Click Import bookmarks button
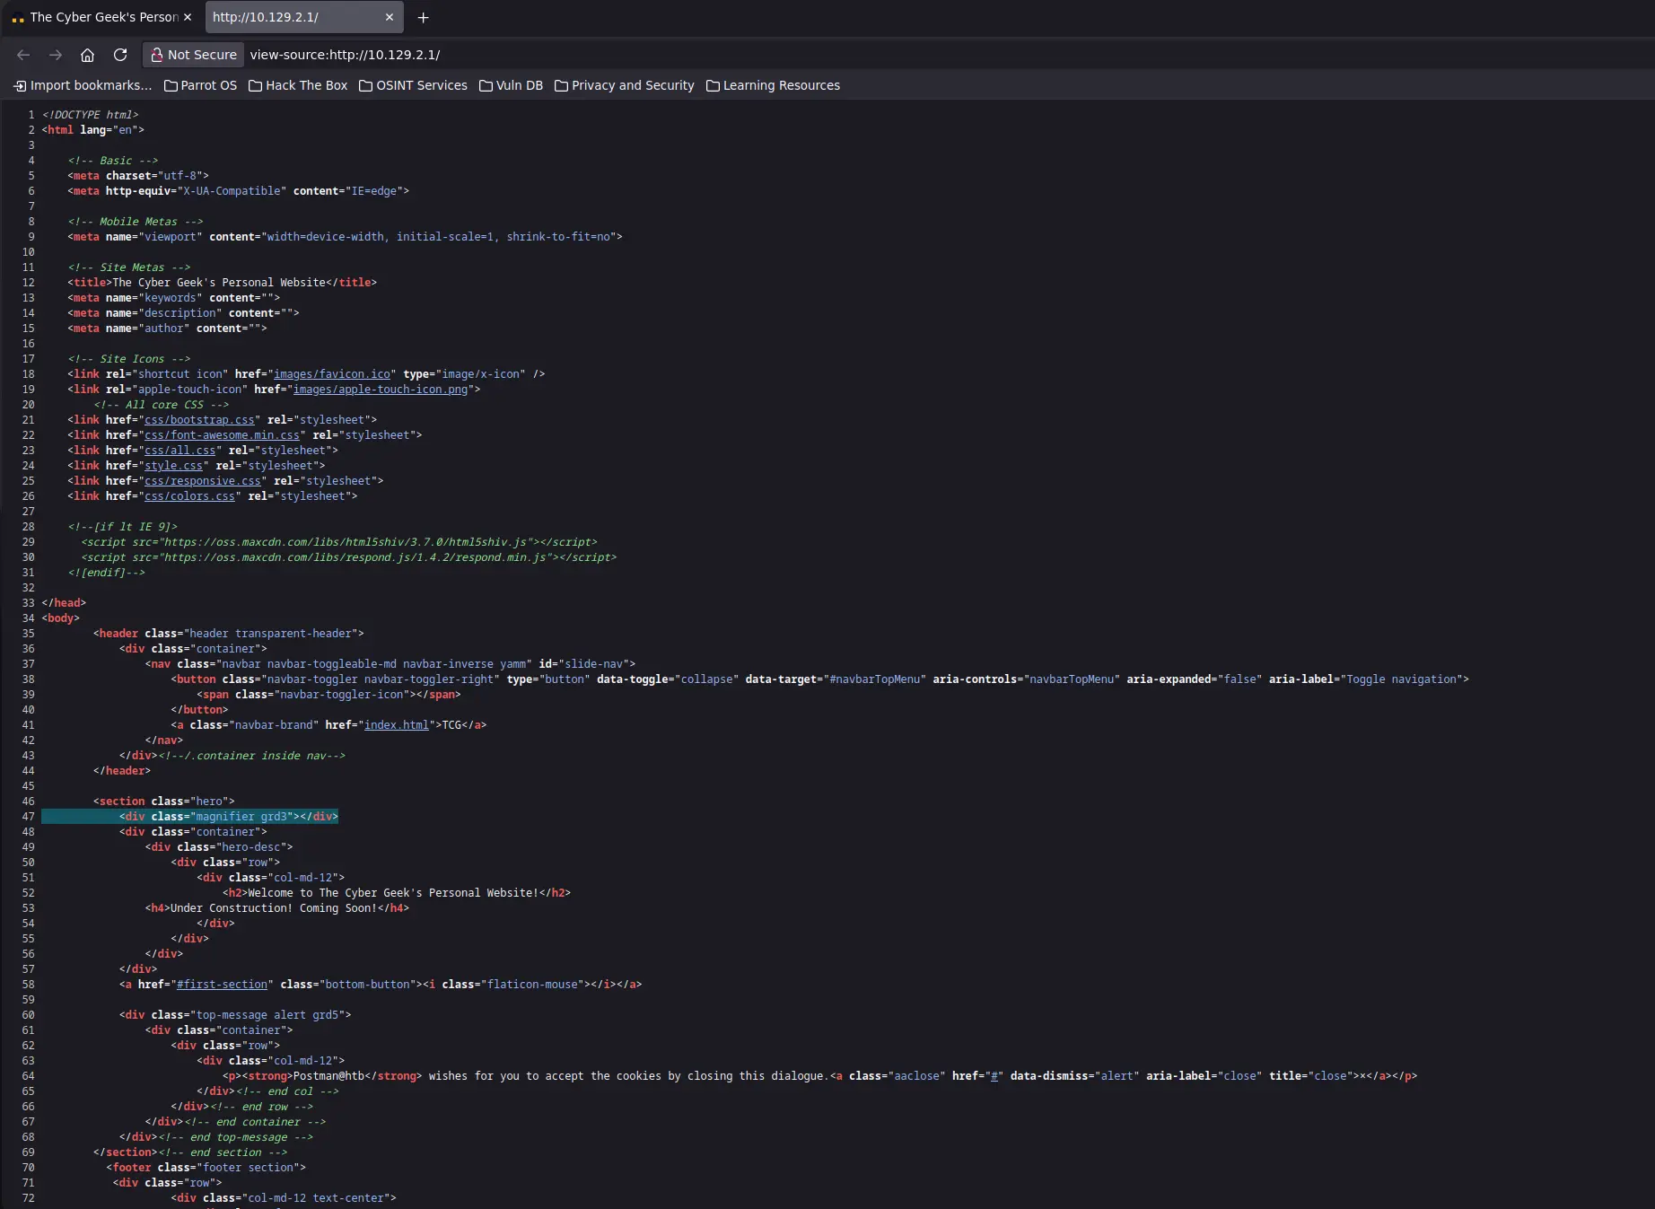The height and width of the screenshot is (1209, 1655). [x=83, y=85]
